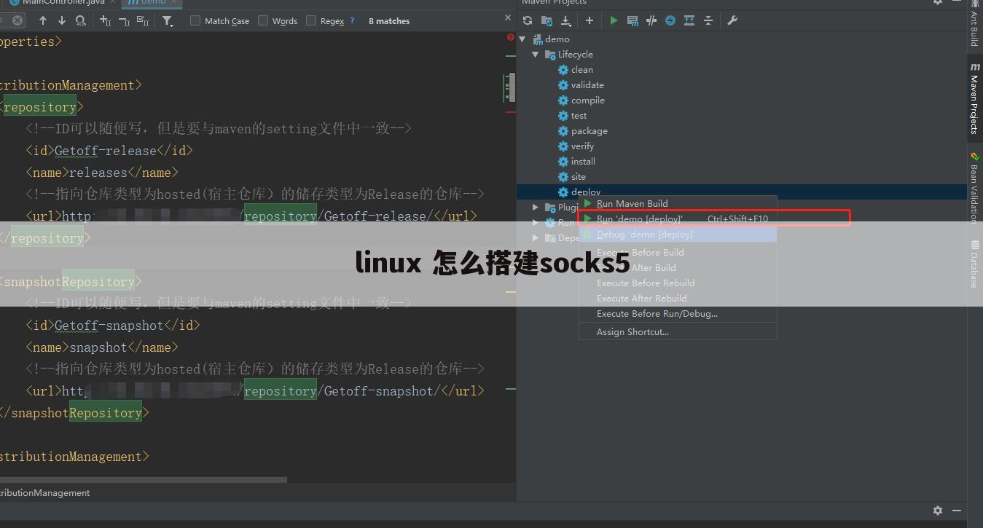This screenshot has width=983, height=528.
Task: Expand the Dependencies node arrow
Action: (x=536, y=238)
